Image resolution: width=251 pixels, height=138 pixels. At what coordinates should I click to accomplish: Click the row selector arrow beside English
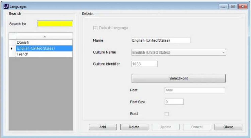[11, 48]
